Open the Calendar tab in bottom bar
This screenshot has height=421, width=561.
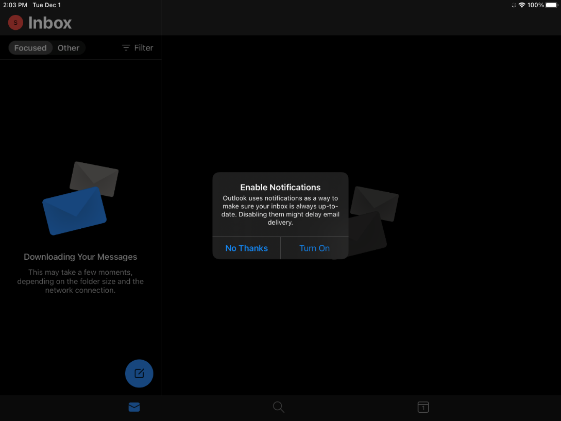click(423, 407)
